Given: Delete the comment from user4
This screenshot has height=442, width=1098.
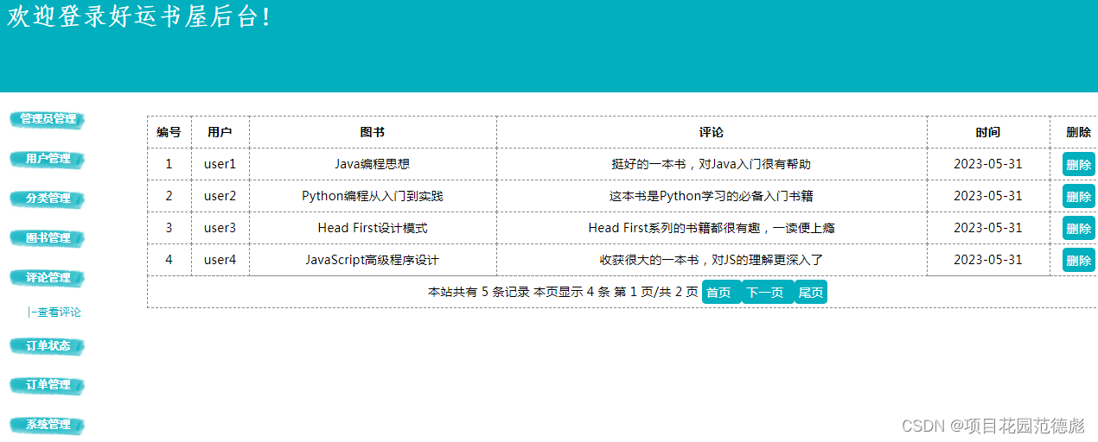Looking at the screenshot, I should [x=1078, y=260].
